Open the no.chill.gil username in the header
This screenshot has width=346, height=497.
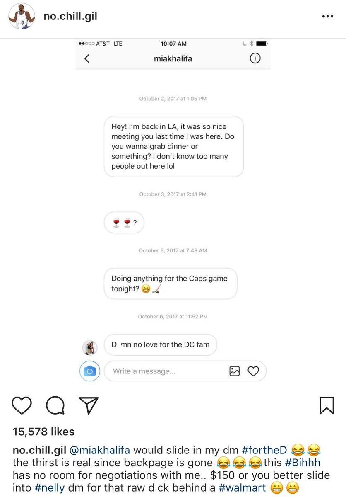pyautogui.click(x=70, y=16)
